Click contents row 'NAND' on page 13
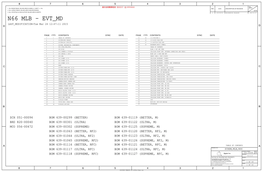 point(86,65)
